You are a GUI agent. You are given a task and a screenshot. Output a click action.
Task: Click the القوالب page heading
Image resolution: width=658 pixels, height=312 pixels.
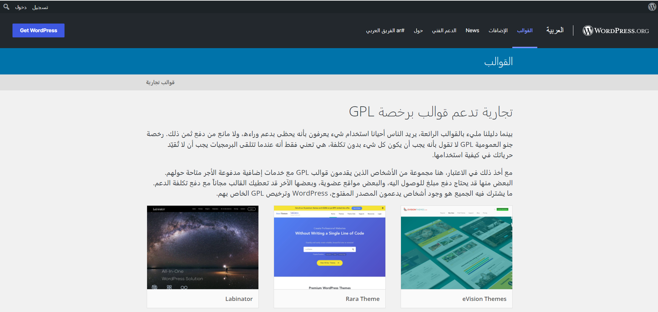point(498,62)
